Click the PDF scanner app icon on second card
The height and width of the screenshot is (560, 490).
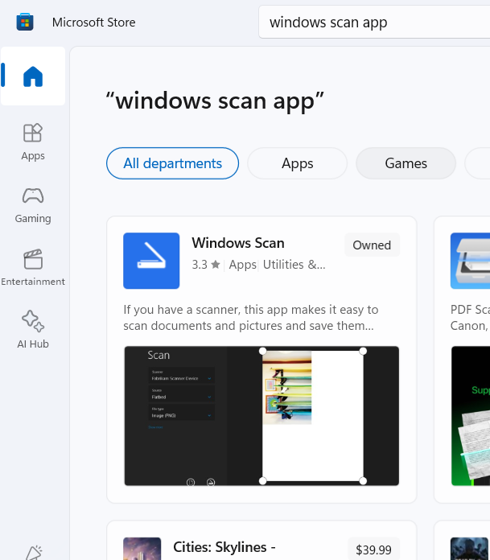(x=471, y=261)
